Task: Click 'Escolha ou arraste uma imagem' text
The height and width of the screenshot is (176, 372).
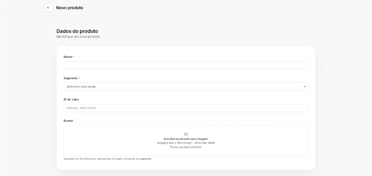Action: [x=186, y=139]
